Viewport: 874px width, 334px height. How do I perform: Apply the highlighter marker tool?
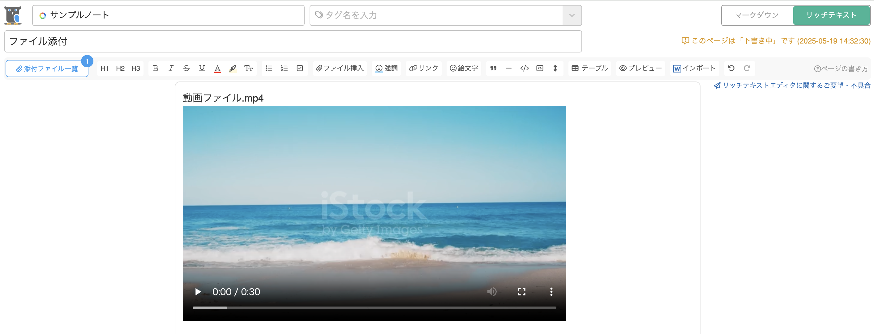(233, 68)
